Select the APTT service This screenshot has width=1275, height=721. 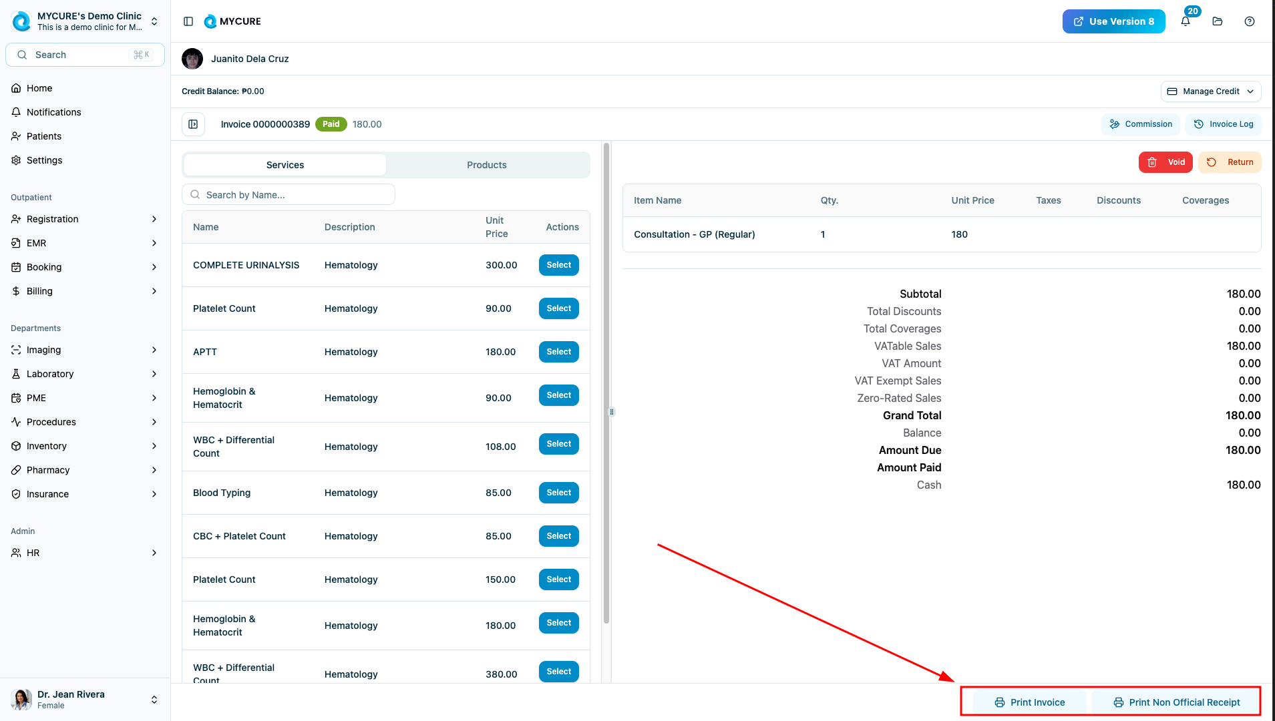point(558,352)
